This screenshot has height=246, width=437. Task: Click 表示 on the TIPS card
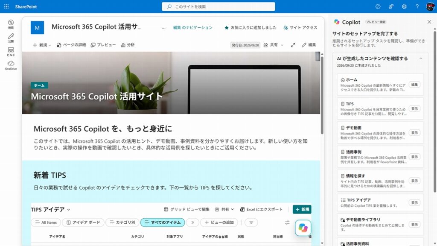point(414,109)
